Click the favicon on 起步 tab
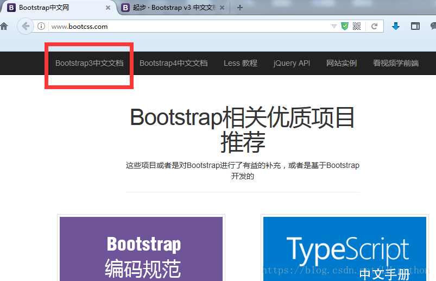 click(125, 8)
